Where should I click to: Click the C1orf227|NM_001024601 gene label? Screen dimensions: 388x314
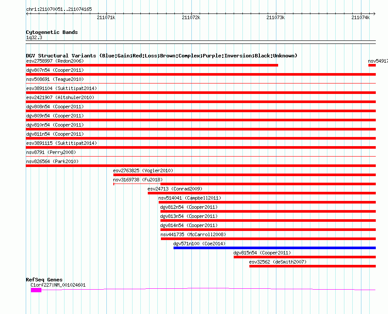(x=58, y=285)
